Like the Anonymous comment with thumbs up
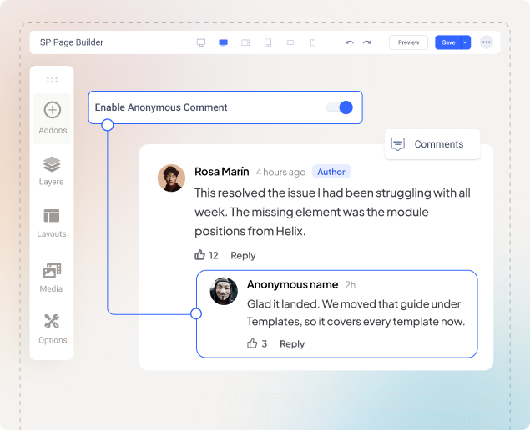Image resolution: width=530 pixels, height=430 pixels. click(252, 343)
